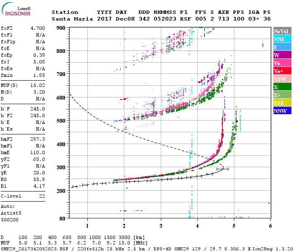Click the B0 value 55.9

39,180
